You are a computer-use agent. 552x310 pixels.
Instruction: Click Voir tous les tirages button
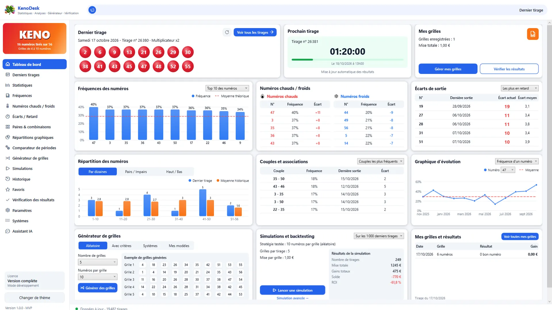(255, 32)
